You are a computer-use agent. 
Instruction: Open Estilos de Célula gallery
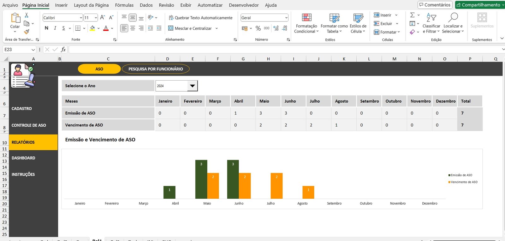tap(358, 23)
